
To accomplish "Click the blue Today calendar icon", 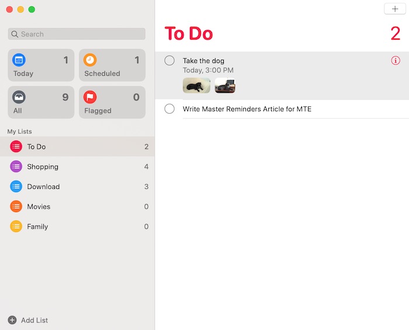I will pyautogui.click(x=19, y=60).
